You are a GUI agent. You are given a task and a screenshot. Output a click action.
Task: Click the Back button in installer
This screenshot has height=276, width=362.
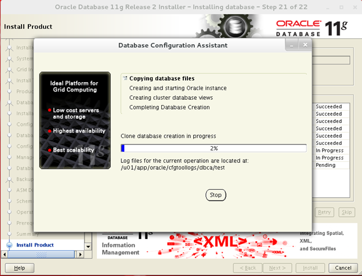click(248, 268)
